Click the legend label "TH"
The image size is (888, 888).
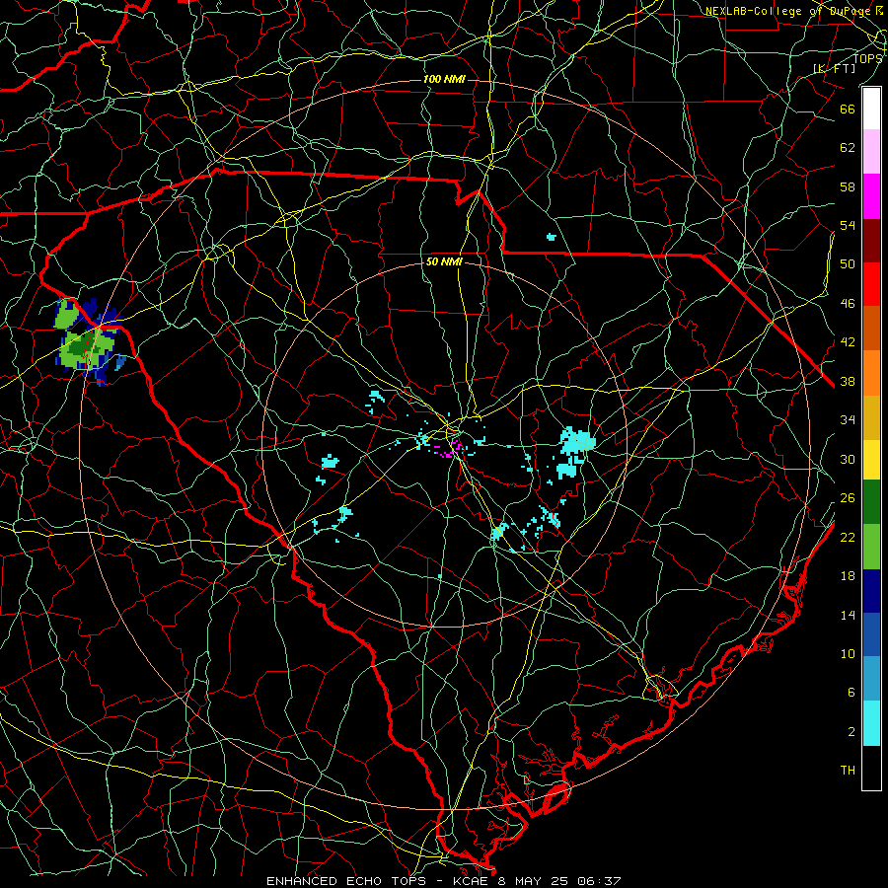click(x=848, y=771)
